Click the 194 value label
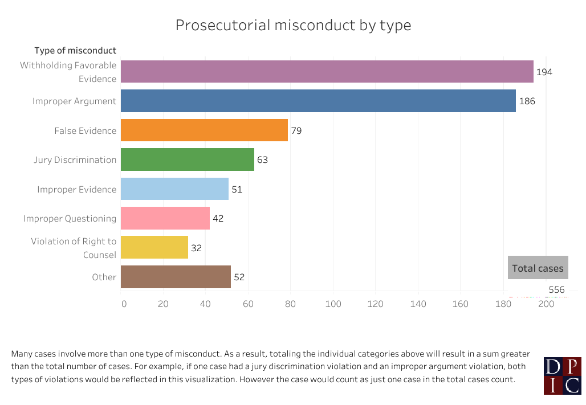Screen dimensions: 586x405 pyautogui.click(x=544, y=72)
